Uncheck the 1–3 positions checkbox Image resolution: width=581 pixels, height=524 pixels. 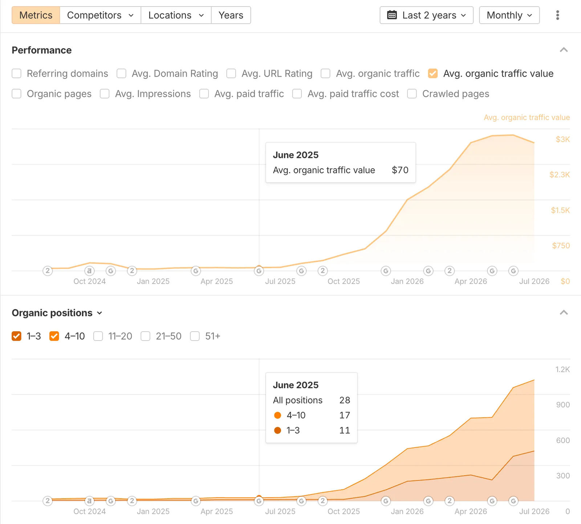(x=16, y=336)
